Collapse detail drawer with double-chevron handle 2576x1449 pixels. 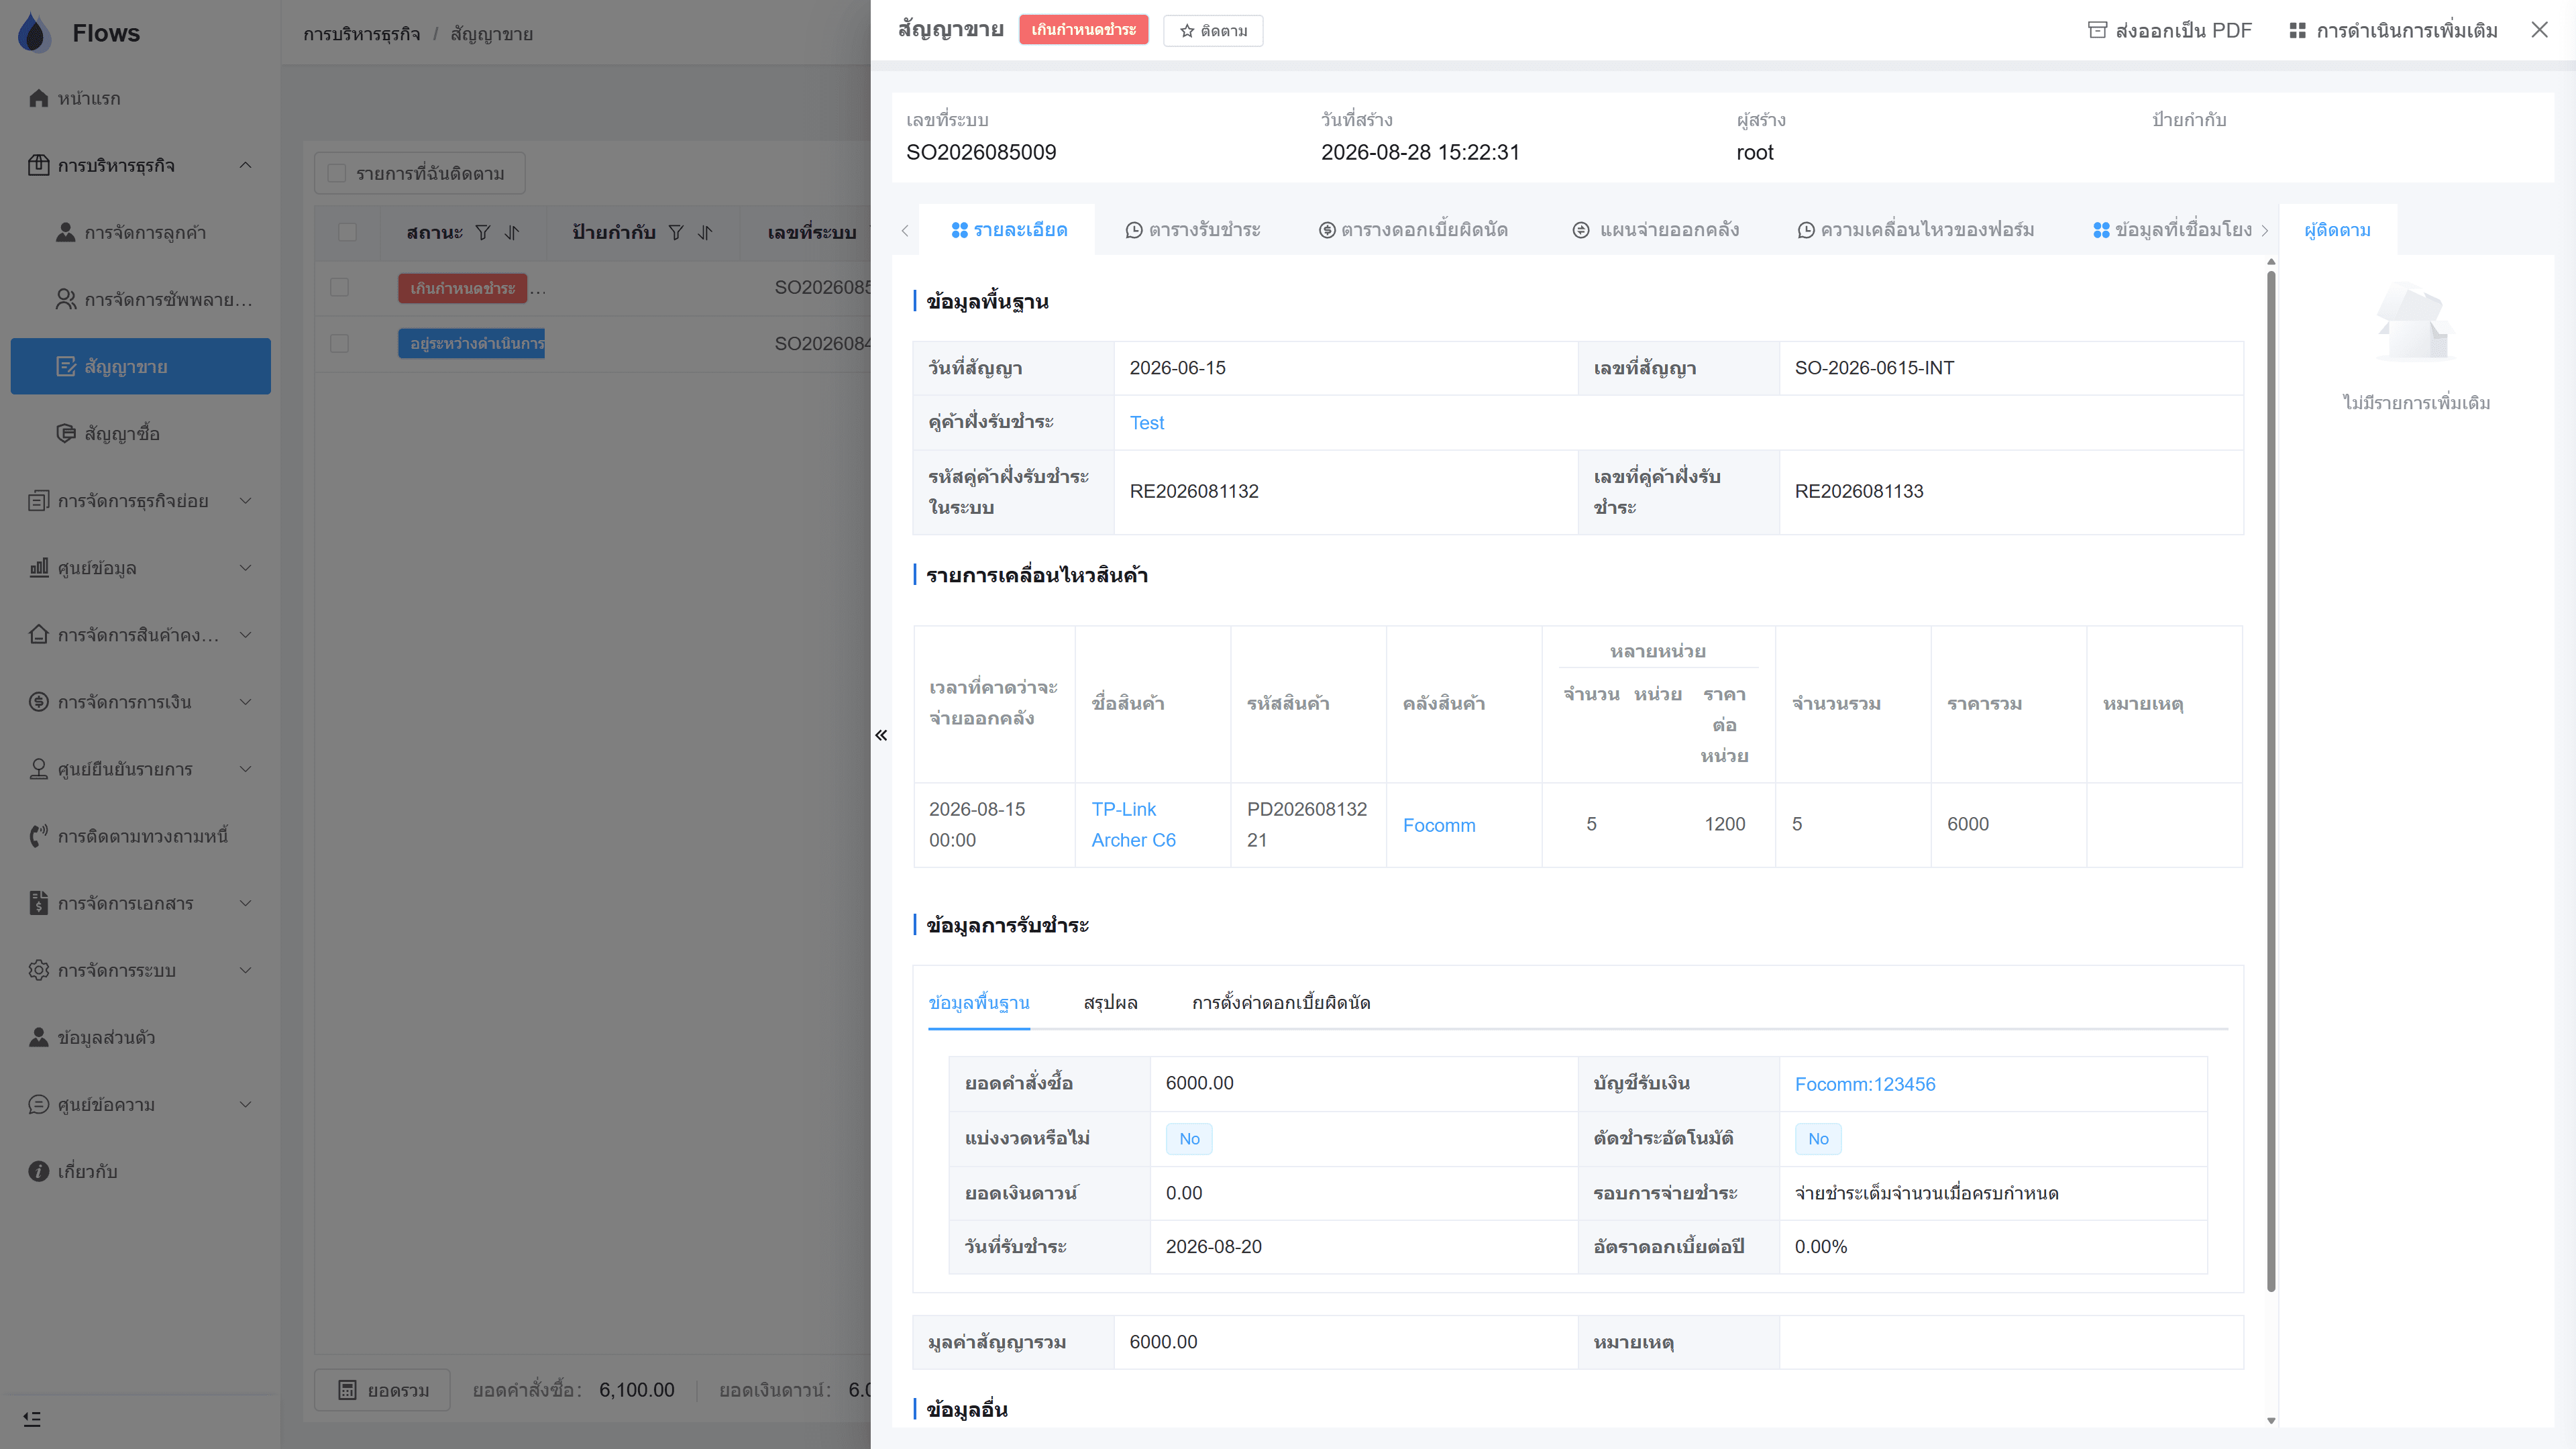coord(881,735)
